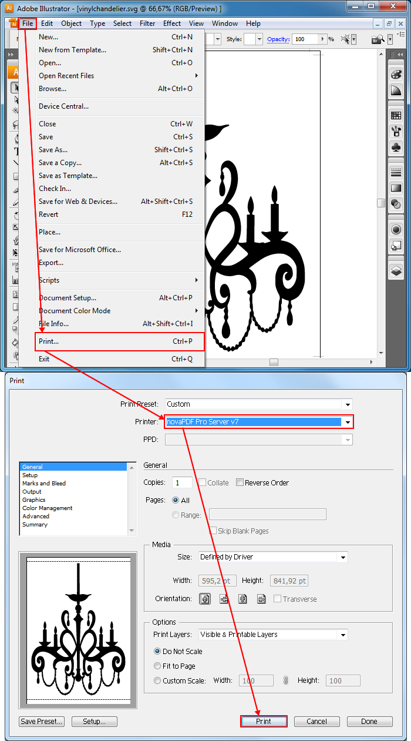This screenshot has height=741, width=411.
Task: Open the File menu
Action: pyautogui.click(x=28, y=24)
